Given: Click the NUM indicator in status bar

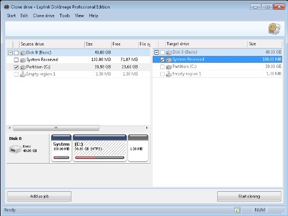Looking at the screenshot, I should point(260,210).
